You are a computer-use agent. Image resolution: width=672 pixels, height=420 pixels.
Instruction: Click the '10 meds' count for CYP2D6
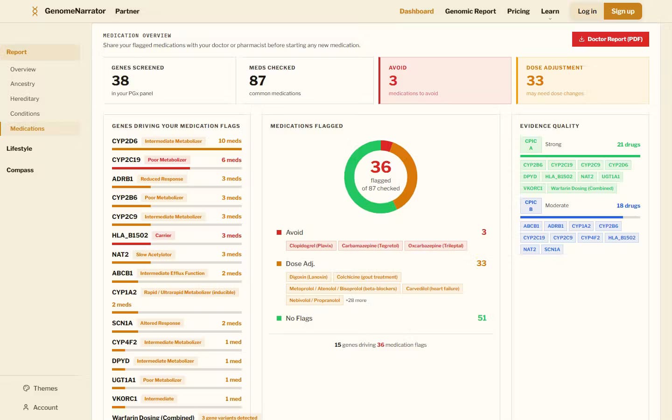pyautogui.click(x=230, y=141)
